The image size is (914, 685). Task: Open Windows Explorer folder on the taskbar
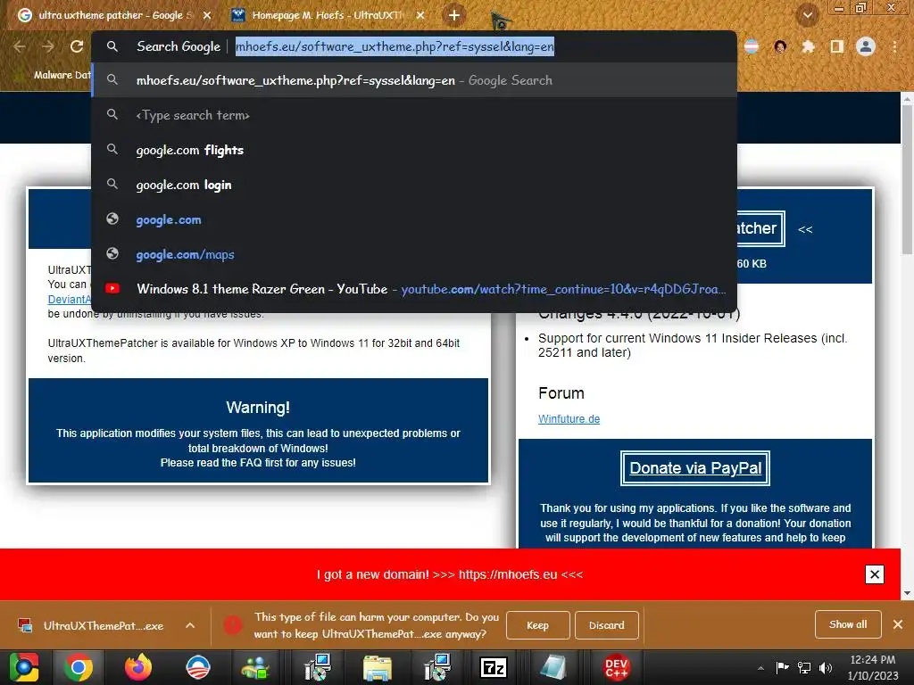[378, 667]
